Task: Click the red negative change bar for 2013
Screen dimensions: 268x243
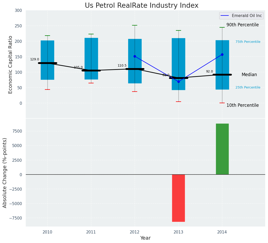Action: [x=178, y=198]
